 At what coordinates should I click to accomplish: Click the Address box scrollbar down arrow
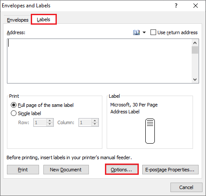[x=195, y=80]
